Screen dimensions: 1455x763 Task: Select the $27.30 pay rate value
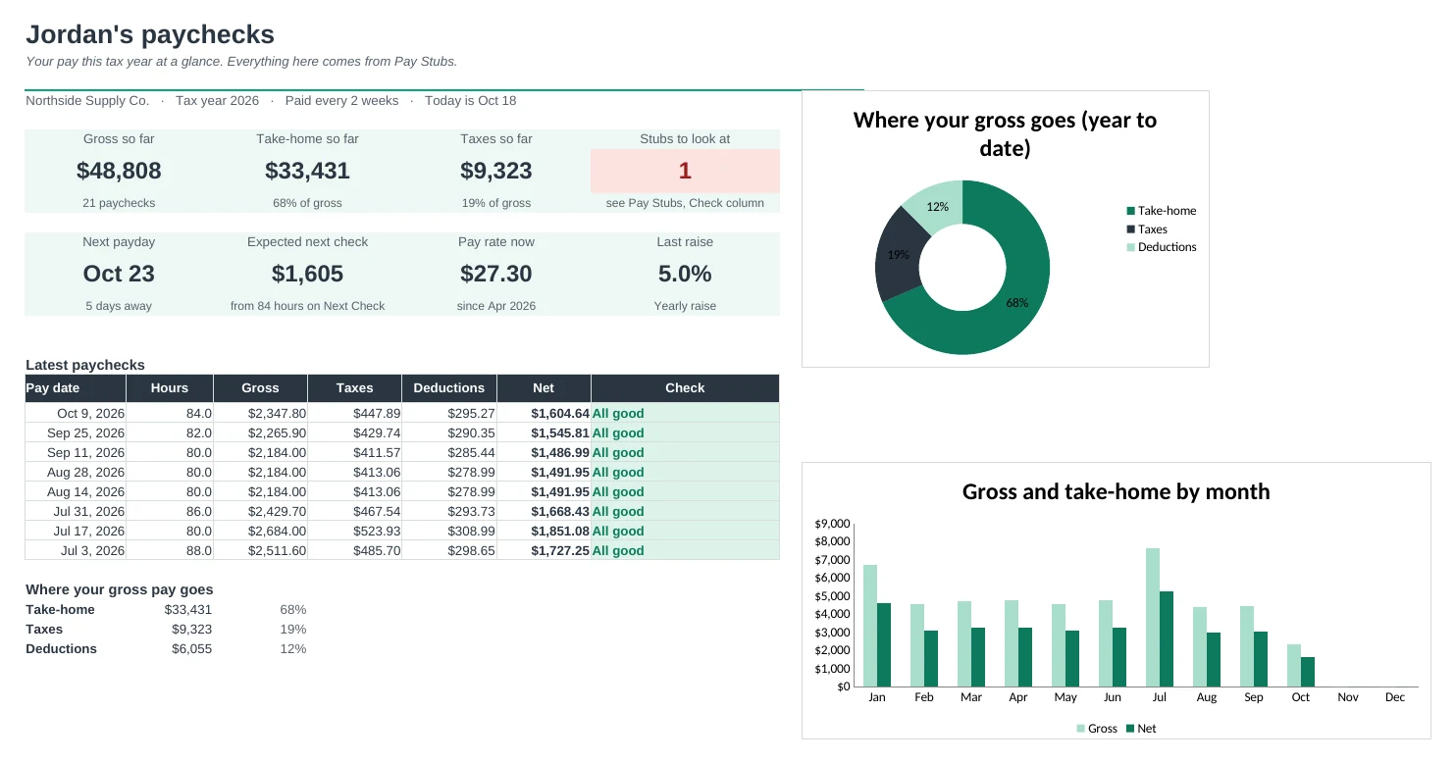496,274
